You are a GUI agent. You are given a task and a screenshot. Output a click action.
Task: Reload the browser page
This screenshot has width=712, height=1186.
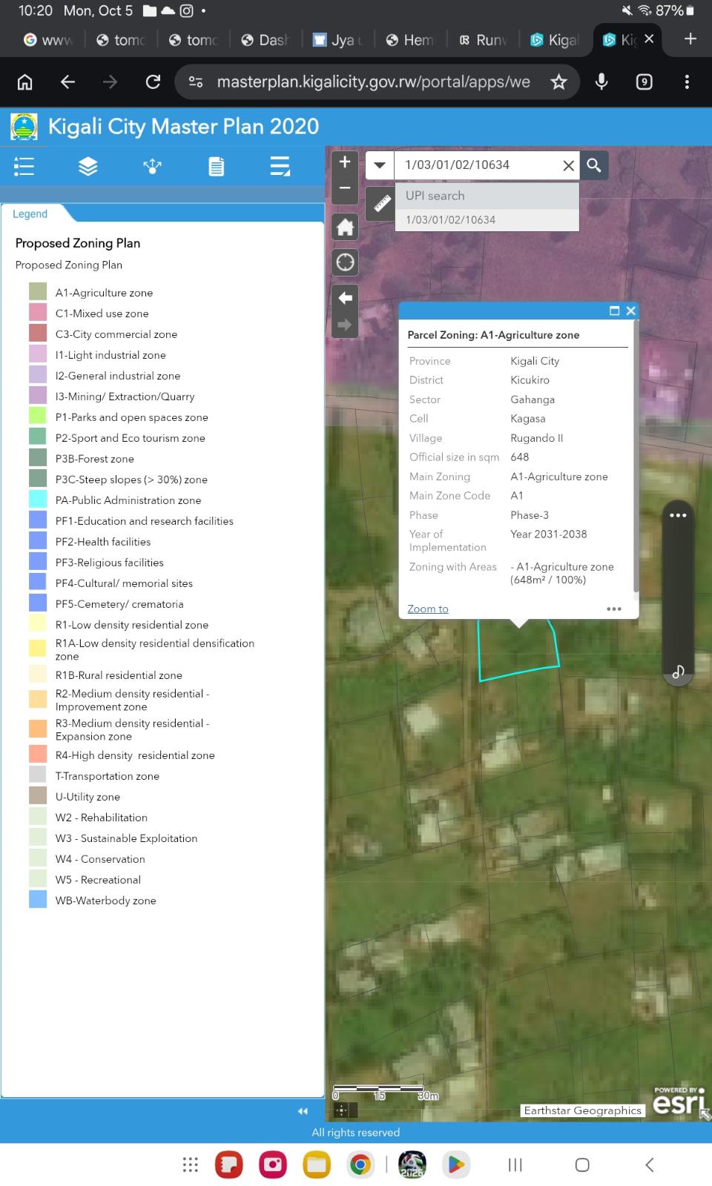point(153,82)
